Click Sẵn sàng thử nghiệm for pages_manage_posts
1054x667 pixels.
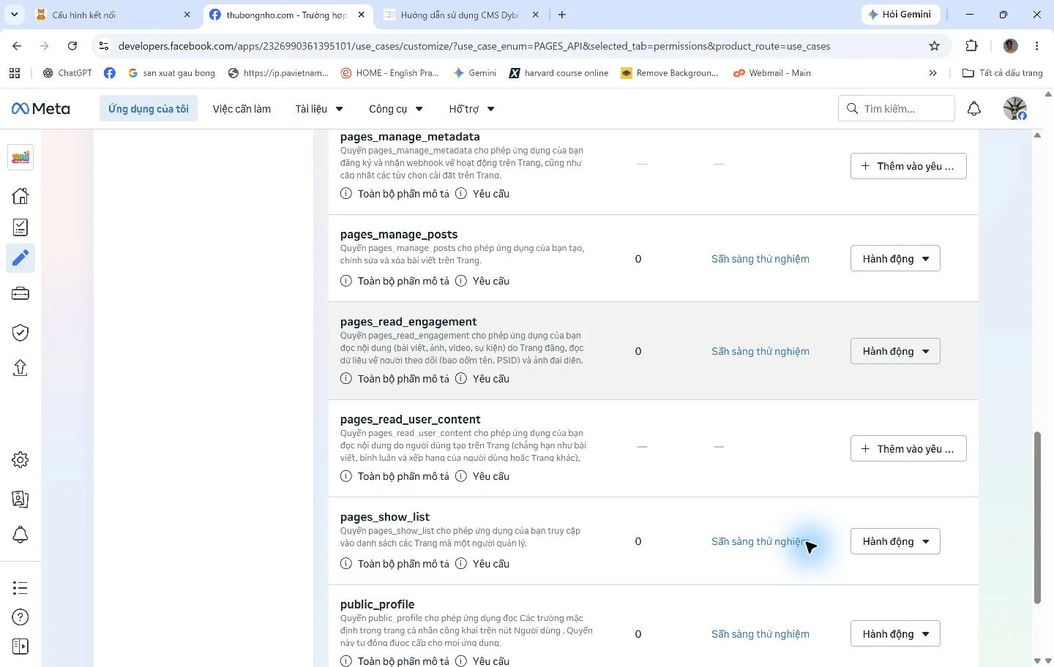tap(760, 259)
